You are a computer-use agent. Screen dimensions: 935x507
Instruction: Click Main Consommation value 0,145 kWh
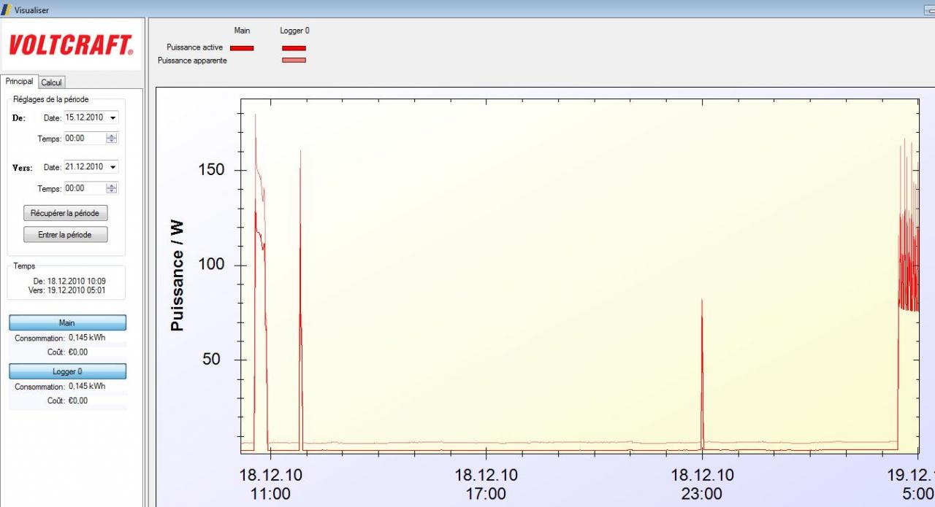(87, 338)
